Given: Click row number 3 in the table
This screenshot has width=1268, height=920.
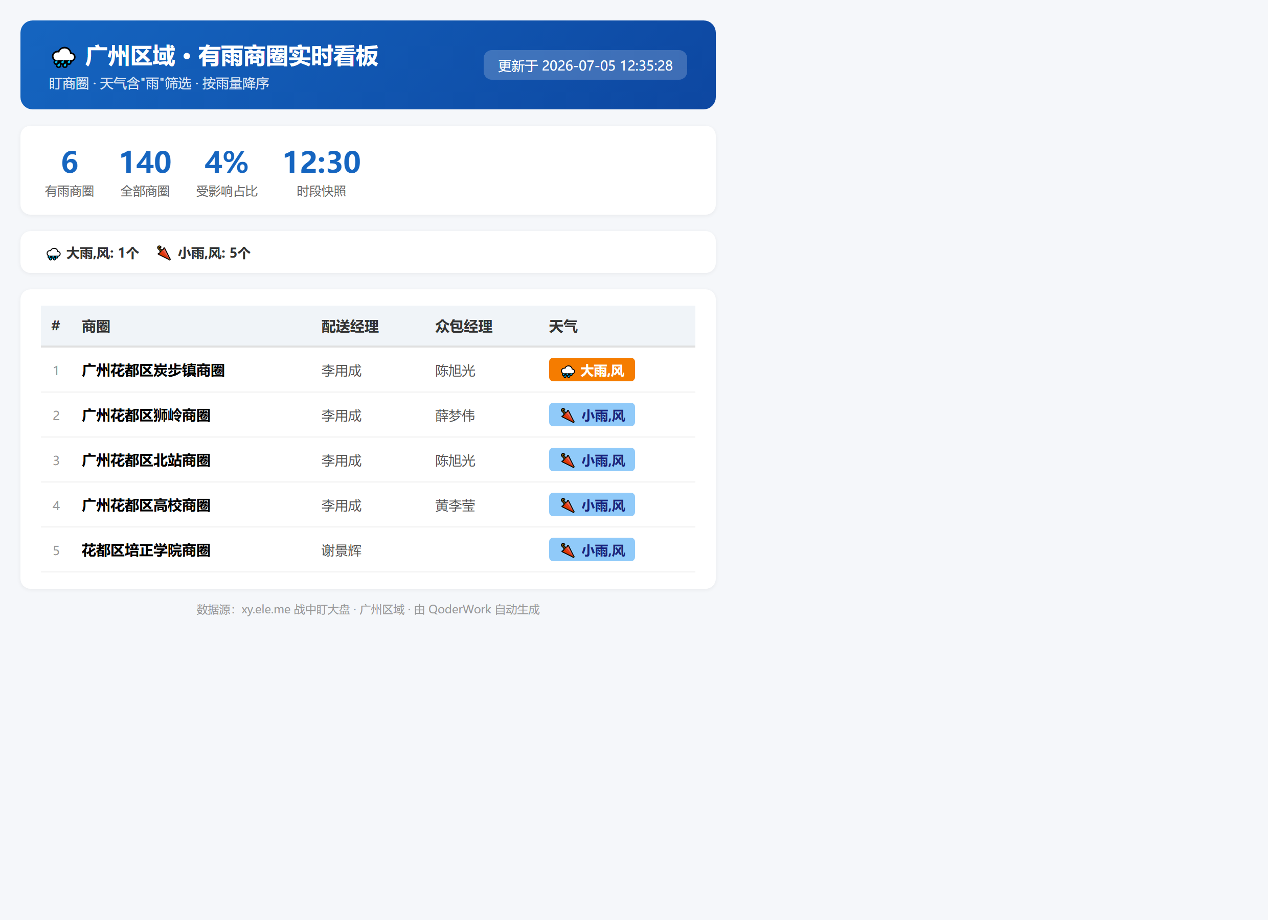Looking at the screenshot, I should coord(56,461).
